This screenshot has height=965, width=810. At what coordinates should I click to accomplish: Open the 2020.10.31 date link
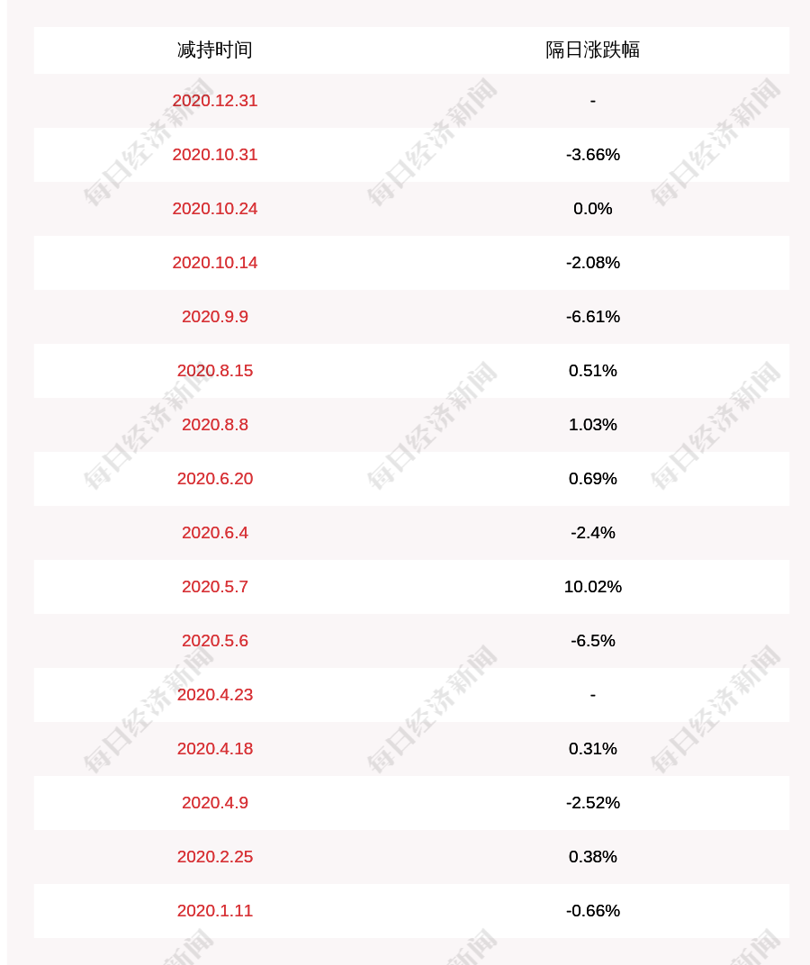(214, 155)
